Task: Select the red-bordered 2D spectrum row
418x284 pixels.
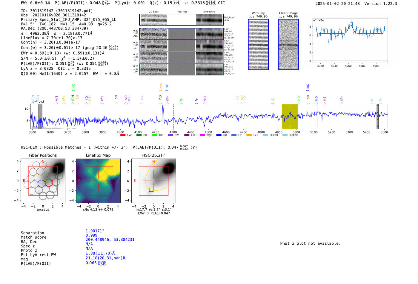Action: pyautogui.click(x=182, y=69)
